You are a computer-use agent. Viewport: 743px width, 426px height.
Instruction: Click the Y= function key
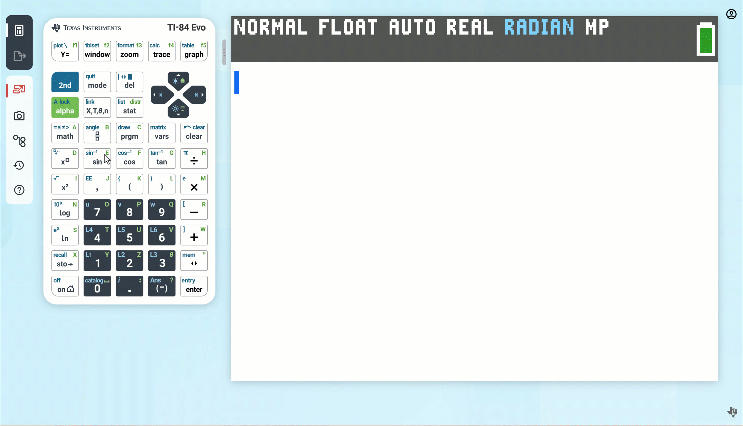[x=65, y=51]
